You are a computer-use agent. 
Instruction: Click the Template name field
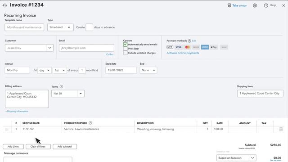click(x=24, y=27)
